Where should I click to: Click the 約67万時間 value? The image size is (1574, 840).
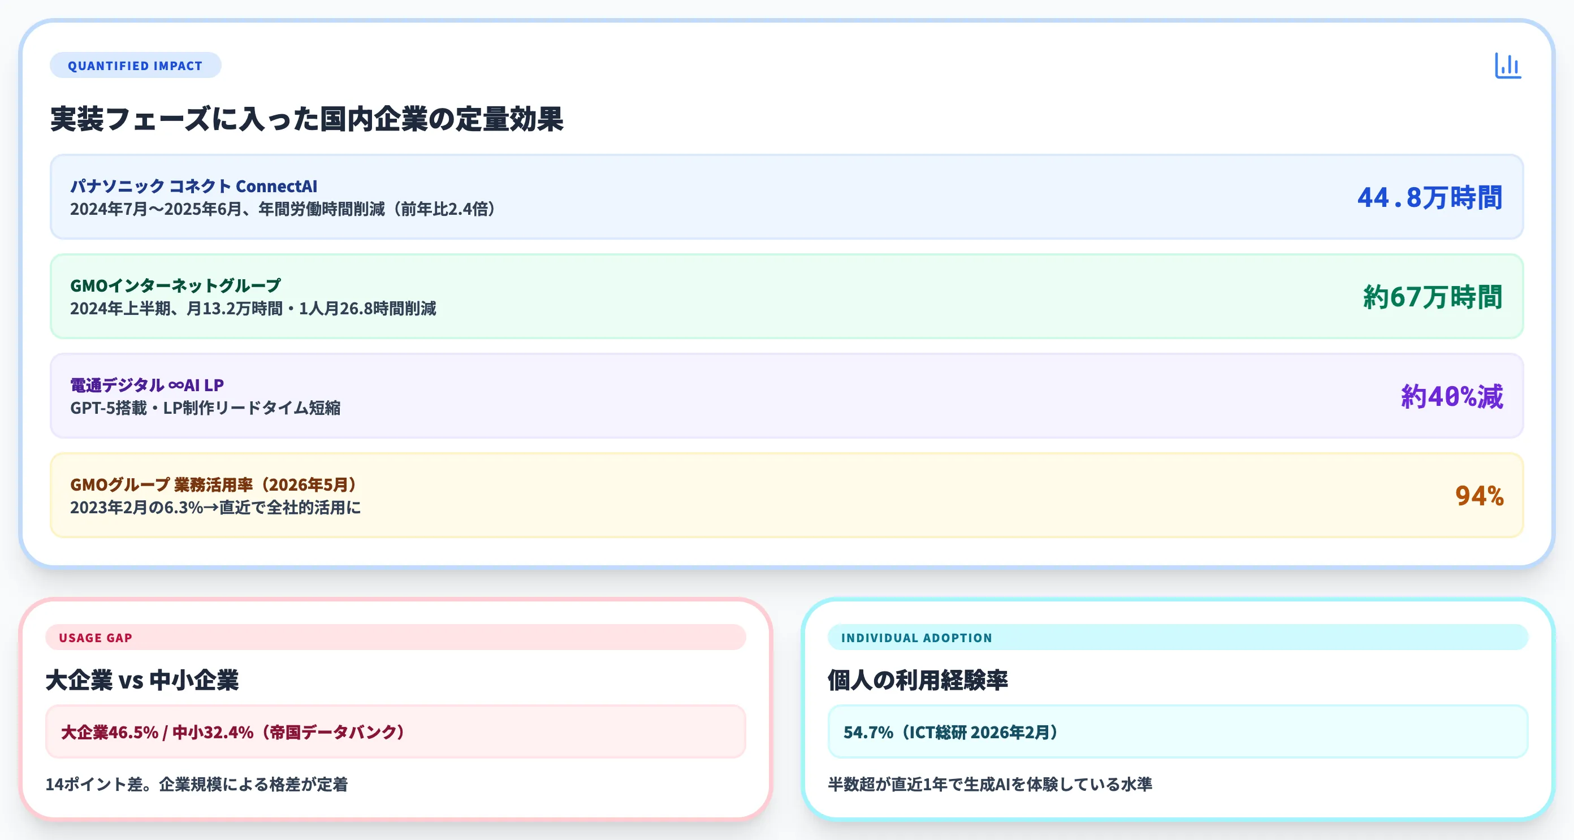[1432, 297]
